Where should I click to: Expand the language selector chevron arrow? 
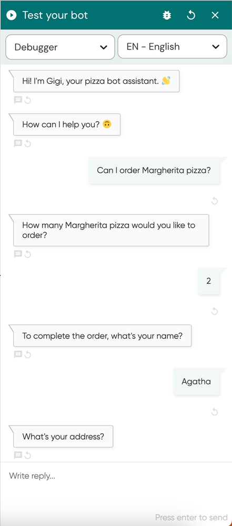pyautogui.click(x=216, y=47)
